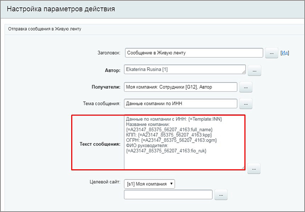
Task: Open value picker beside Тема сообщения field
Action: 246,104
